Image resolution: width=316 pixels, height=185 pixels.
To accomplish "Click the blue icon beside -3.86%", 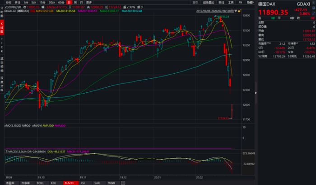I will [x=314, y=13].
